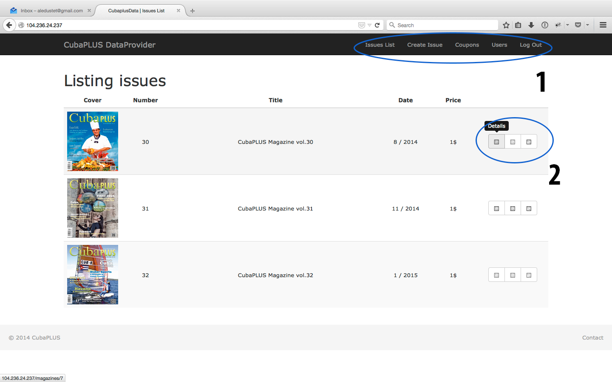The width and height of the screenshot is (612, 382).
Task: Open Issues List in navigation bar
Action: pos(380,45)
